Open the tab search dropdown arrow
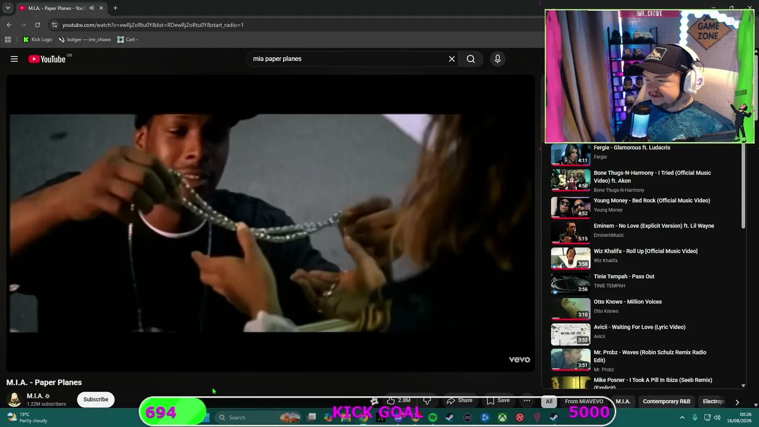Viewport: 759px width, 427px height. click(x=8, y=8)
